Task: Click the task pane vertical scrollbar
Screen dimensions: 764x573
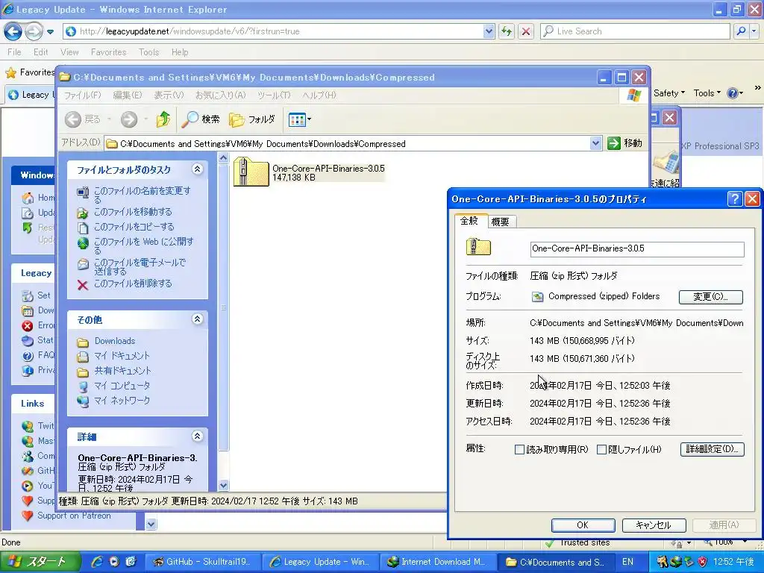Action: (223, 307)
